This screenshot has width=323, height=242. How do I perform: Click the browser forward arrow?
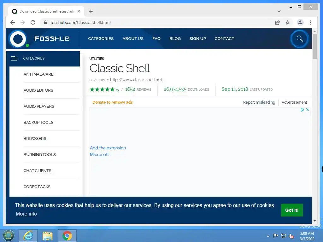[x=23, y=22]
